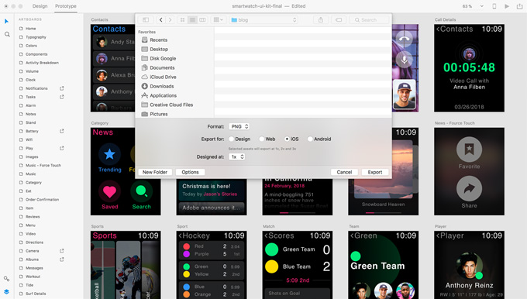Open the Assets panel icon above Layers
The width and height of the screenshot is (527, 299).
(7, 279)
